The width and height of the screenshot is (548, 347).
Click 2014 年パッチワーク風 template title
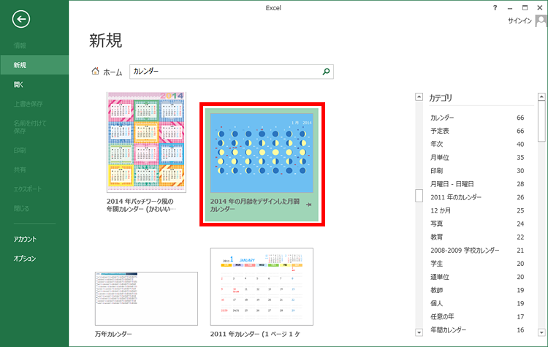[x=141, y=205]
